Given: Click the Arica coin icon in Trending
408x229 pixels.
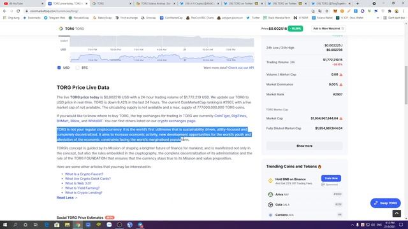Looking at the screenshot, I should [x=270, y=195].
